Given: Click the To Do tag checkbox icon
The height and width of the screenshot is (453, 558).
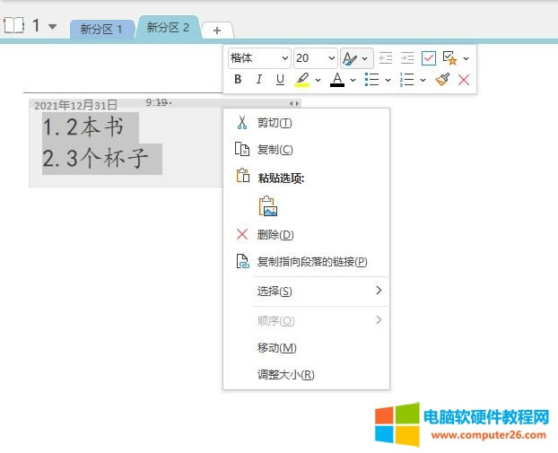Looking at the screenshot, I should pos(429,57).
